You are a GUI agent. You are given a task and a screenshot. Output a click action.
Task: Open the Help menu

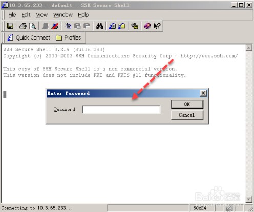coord(83,15)
